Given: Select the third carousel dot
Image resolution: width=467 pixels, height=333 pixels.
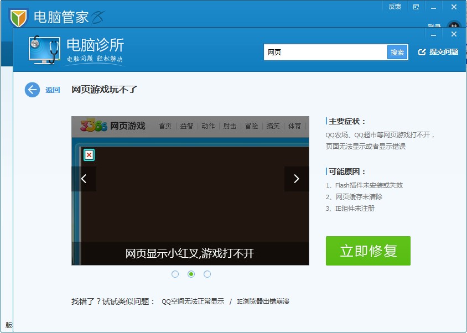Looking at the screenshot, I should 207,274.
